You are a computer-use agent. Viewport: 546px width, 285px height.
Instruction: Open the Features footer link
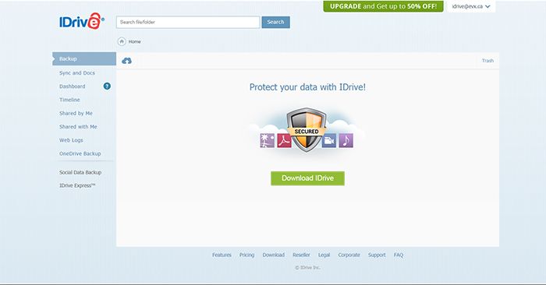pyautogui.click(x=222, y=255)
